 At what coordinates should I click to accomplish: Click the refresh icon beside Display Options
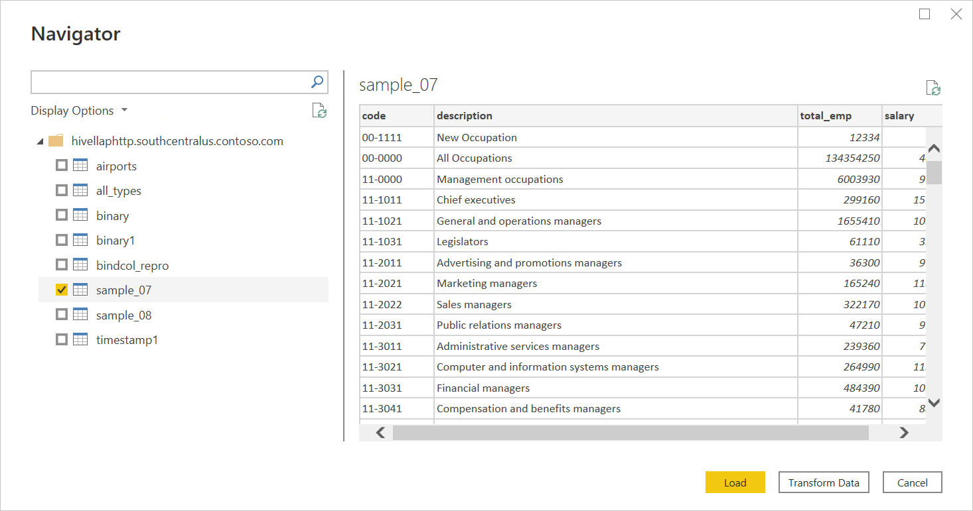319,111
